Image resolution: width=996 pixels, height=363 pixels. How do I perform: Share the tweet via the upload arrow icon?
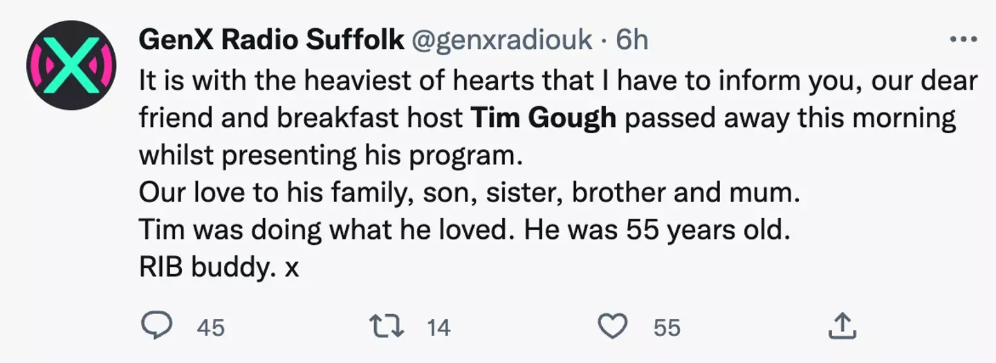843,326
